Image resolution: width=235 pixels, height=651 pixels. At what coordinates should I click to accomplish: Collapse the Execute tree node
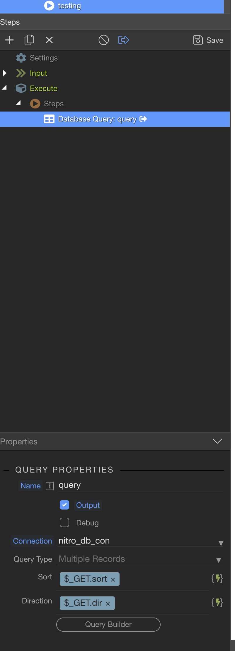point(4,88)
